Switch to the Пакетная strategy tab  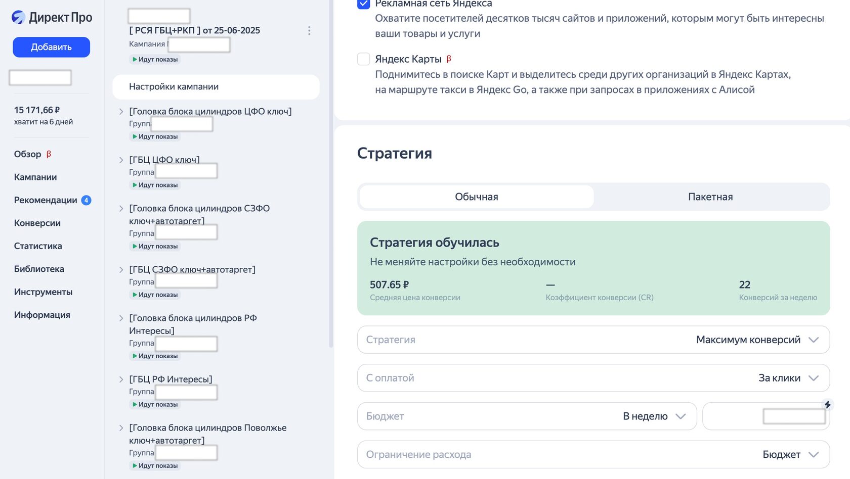coord(710,197)
